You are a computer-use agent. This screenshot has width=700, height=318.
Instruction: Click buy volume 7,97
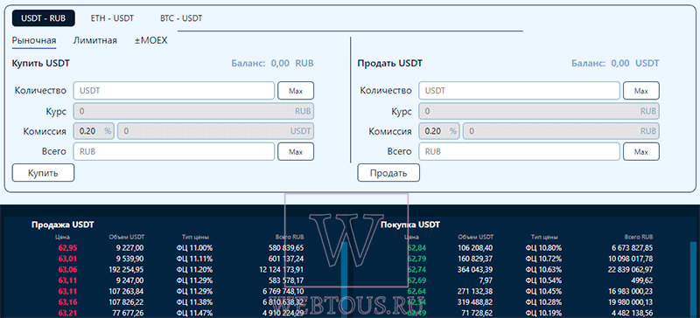486,280
